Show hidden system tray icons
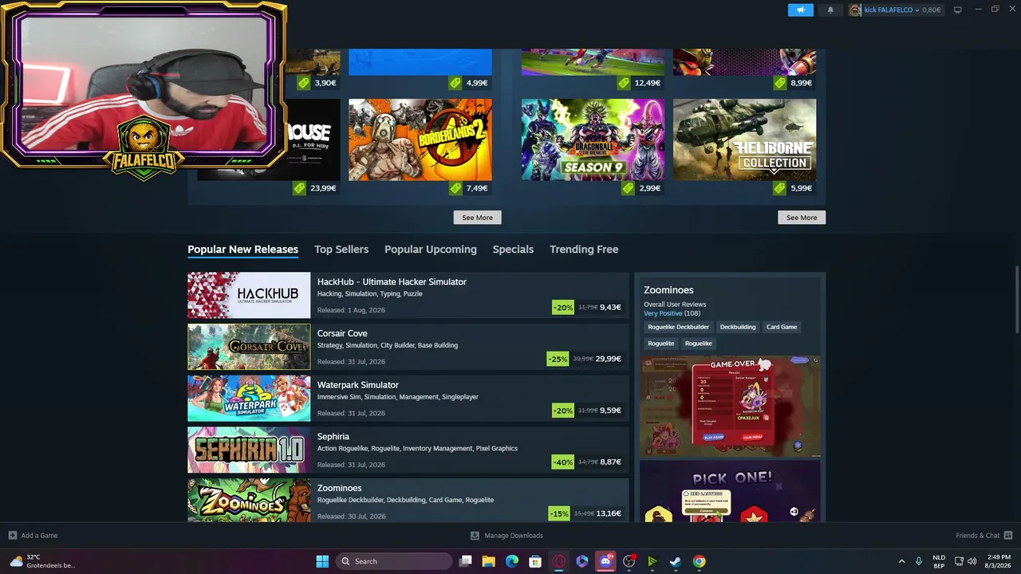Screen dimensions: 1021x574 (x=901, y=561)
